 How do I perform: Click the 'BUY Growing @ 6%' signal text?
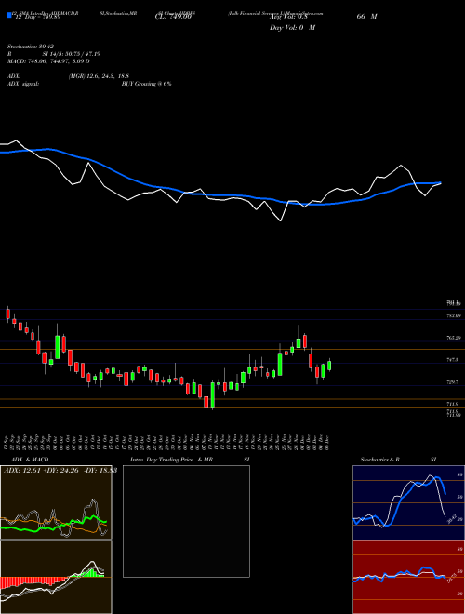(146, 84)
